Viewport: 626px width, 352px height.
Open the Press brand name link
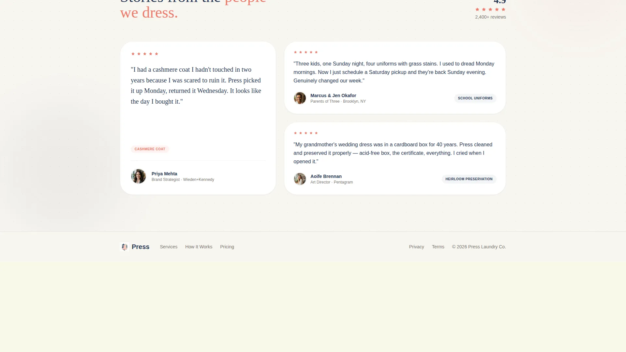(141, 247)
